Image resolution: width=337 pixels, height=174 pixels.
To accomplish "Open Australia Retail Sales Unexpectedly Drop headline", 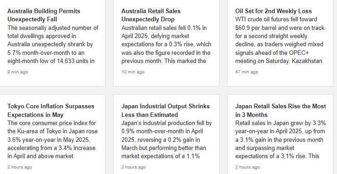I will click(151, 15).
